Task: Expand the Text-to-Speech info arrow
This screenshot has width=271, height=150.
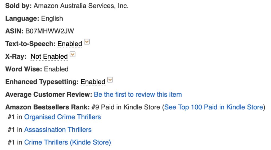Action: [x=87, y=42]
